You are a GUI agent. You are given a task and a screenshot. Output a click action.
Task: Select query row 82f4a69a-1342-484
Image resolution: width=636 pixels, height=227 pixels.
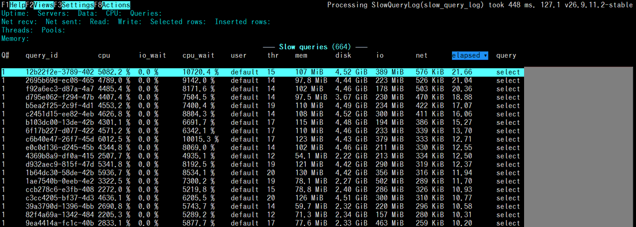coord(263,215)
